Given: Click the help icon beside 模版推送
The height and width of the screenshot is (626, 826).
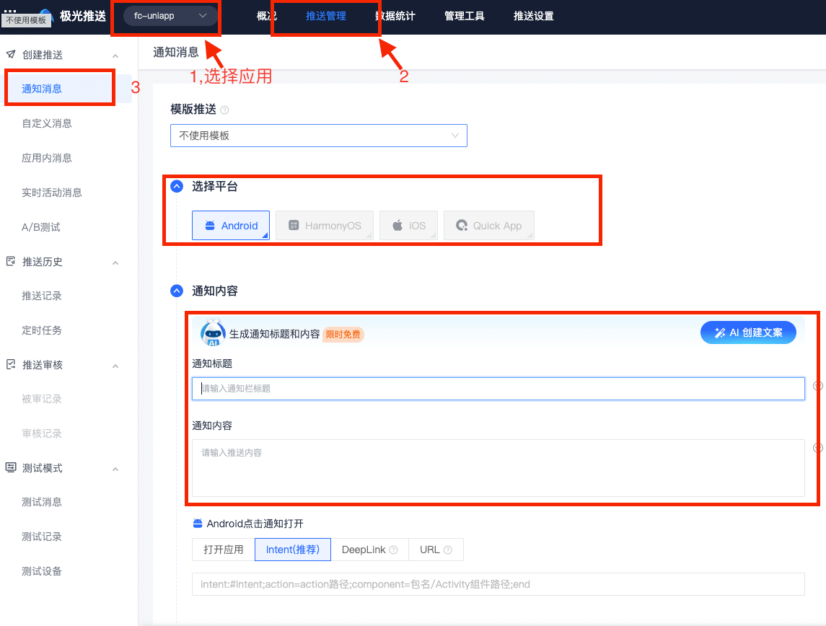Looking at the screenshot, I should click(224, 110).
